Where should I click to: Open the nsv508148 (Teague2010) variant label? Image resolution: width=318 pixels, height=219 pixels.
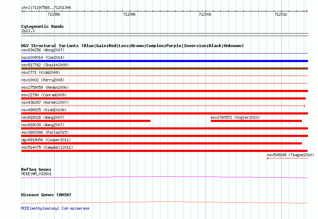290,155
